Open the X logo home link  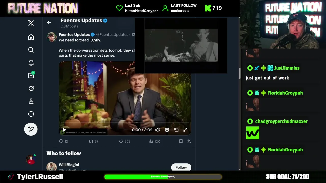point(31,23)
